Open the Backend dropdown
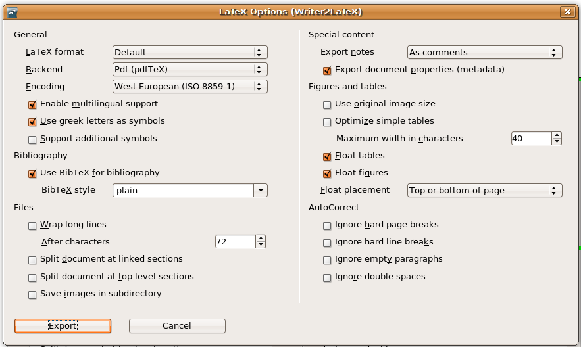The height and width of the screenshot is (347, 581). (x=190, y=70)
